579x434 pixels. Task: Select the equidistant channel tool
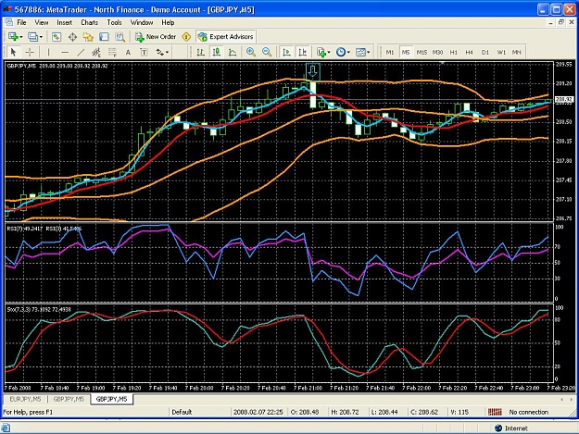[96, 53]
